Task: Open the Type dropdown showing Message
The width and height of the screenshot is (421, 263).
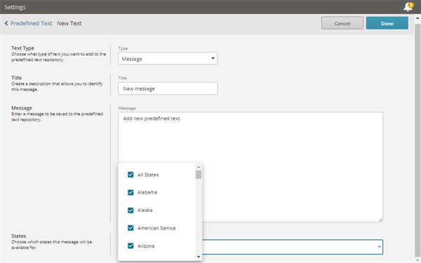Action: coord(168,59)
